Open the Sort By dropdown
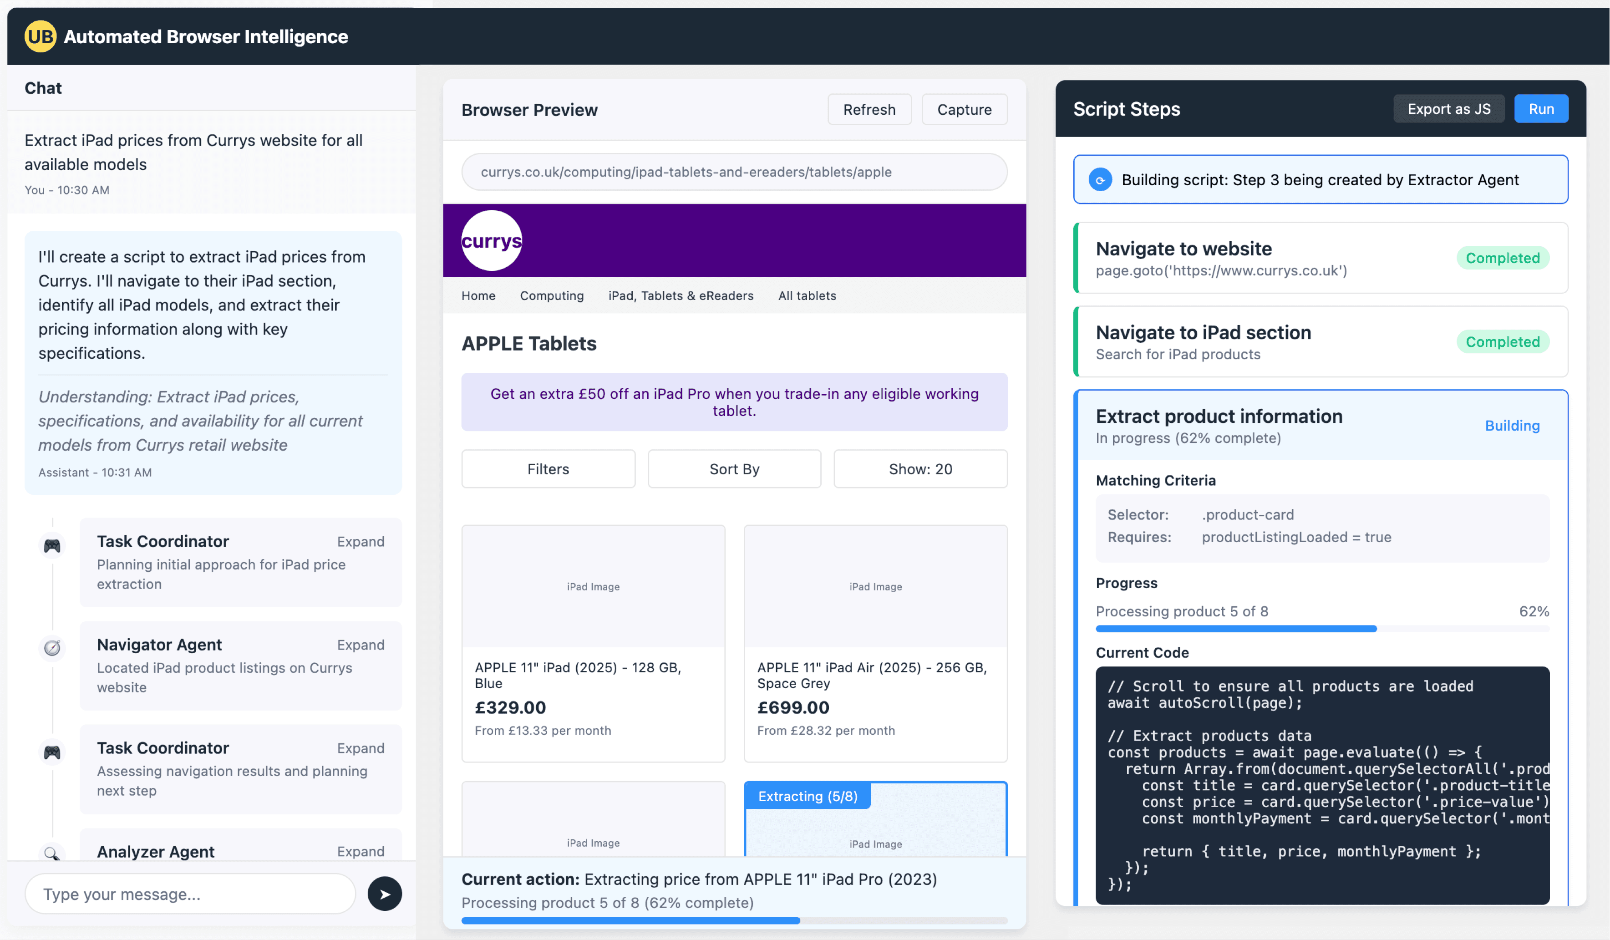 733,469
